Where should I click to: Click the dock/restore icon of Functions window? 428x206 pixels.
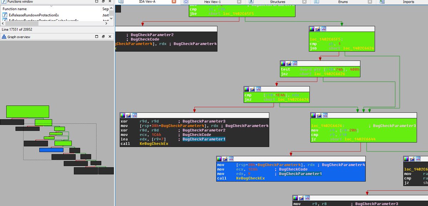click(x=103, y=2)
